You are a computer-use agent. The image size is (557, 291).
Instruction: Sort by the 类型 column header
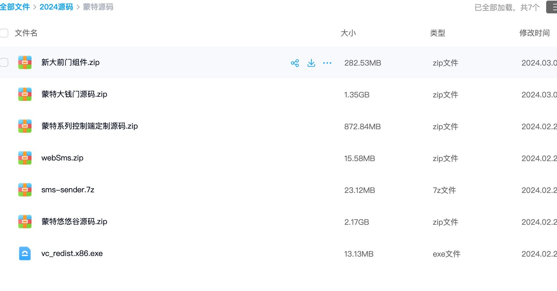point(437,33)
